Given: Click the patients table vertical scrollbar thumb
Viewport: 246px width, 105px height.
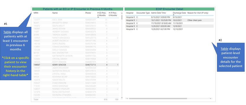Looking at the screenshot, I should (122, 17).
